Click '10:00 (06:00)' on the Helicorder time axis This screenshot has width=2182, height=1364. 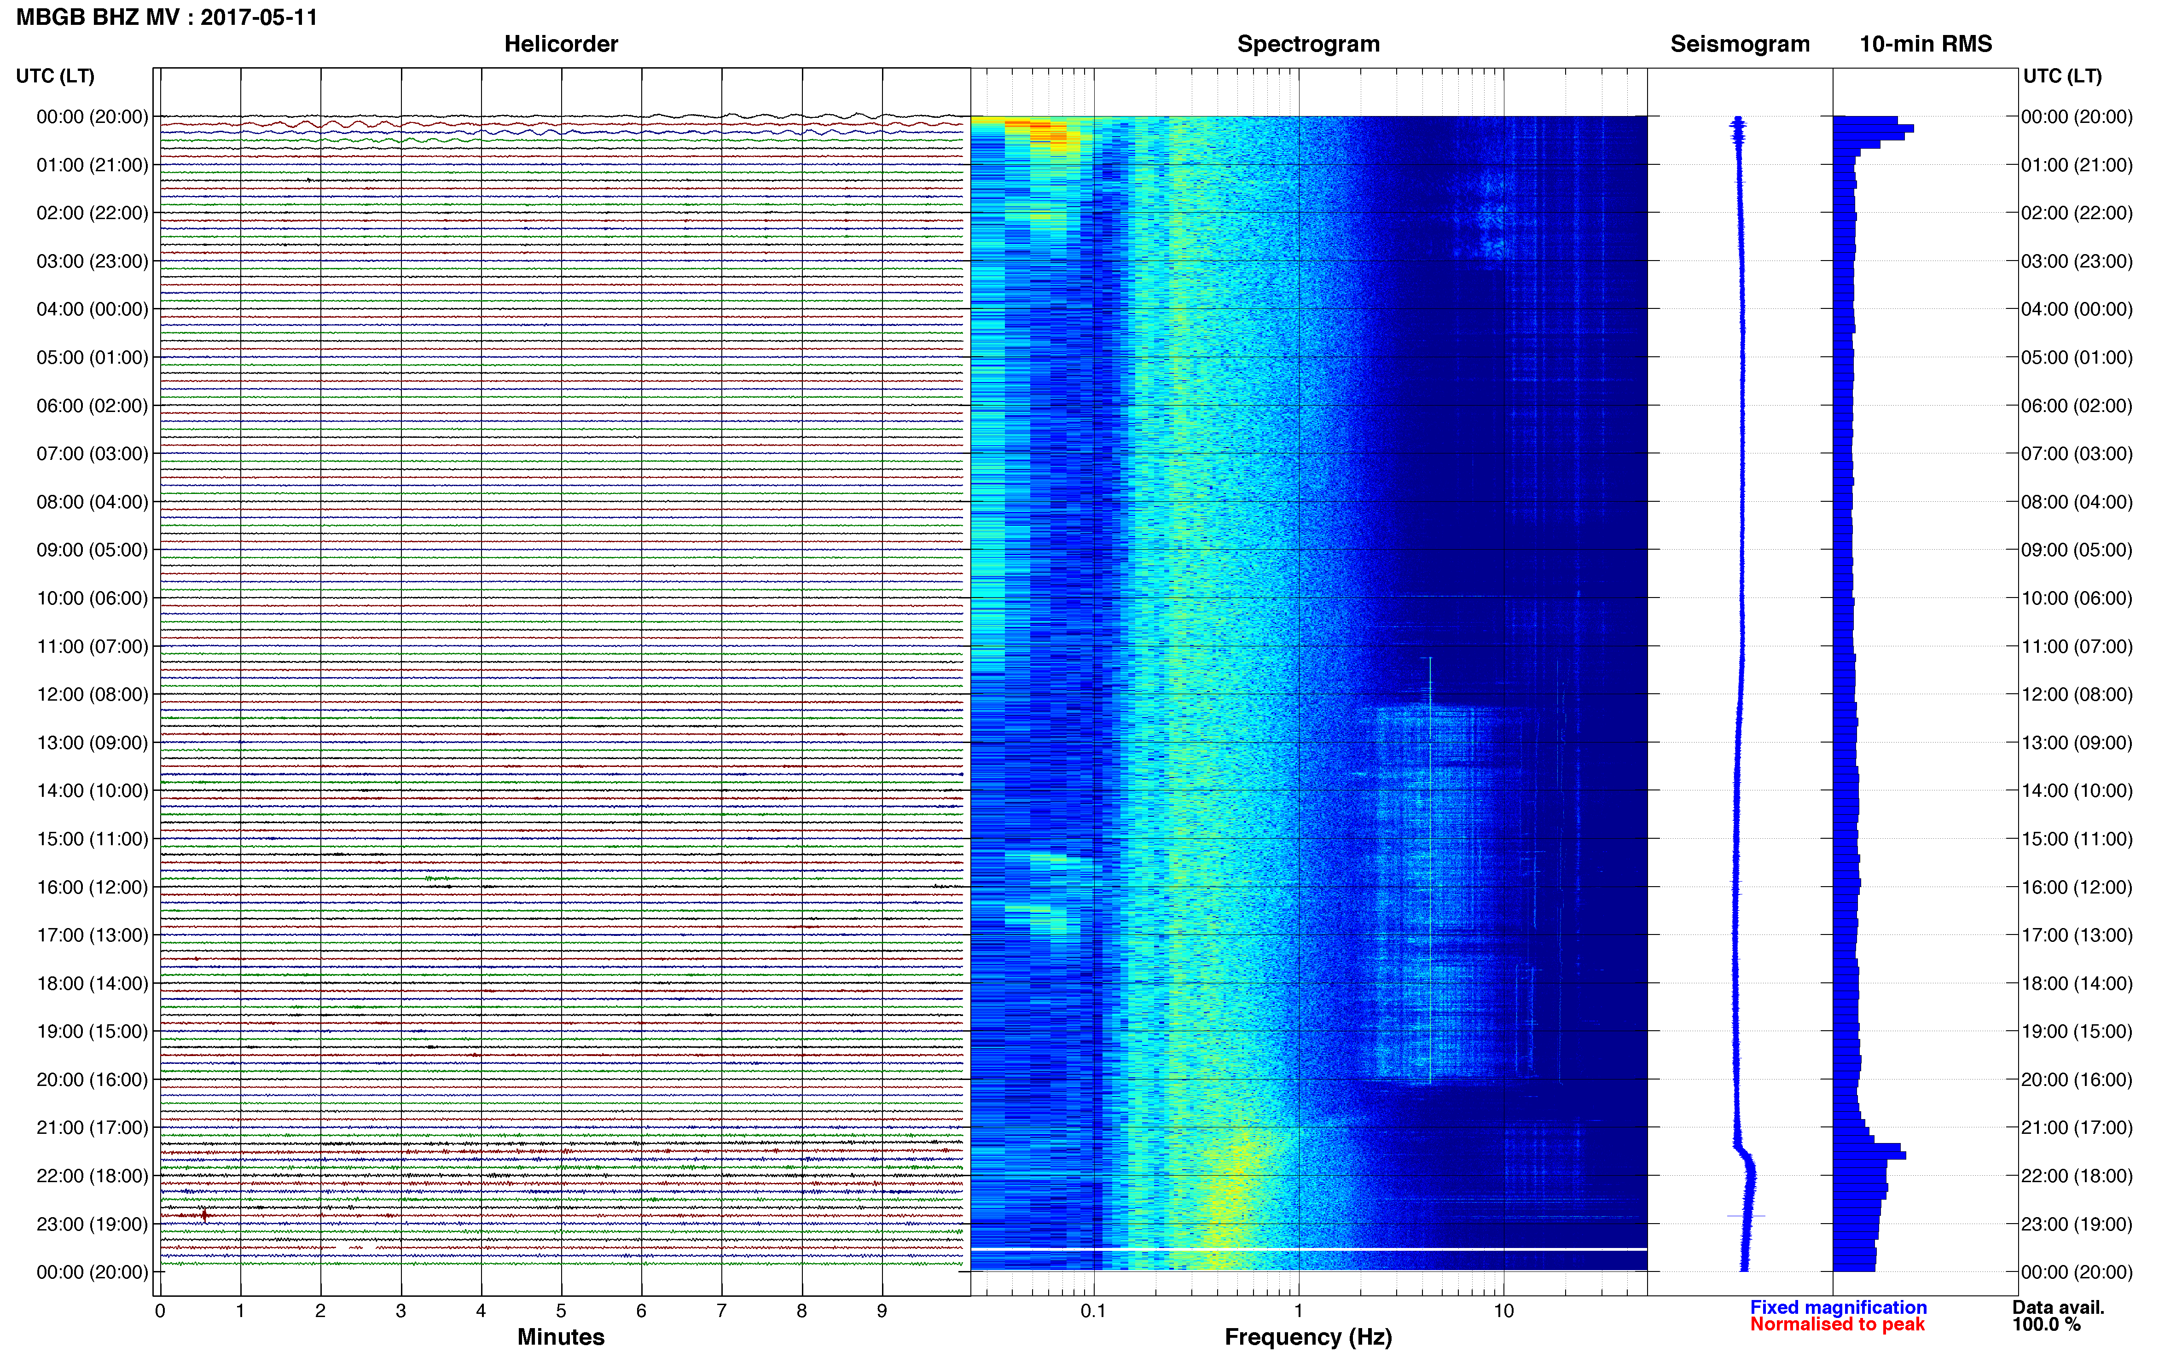pyautogui.click(x=92, y=598)
